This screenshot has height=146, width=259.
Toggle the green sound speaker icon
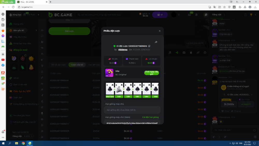click(177, 52)
